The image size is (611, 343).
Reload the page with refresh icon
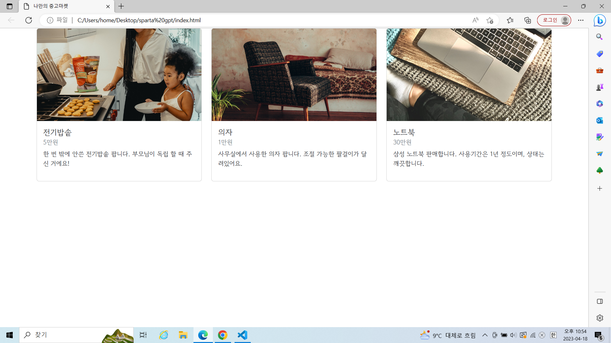(x=29, y=20)
